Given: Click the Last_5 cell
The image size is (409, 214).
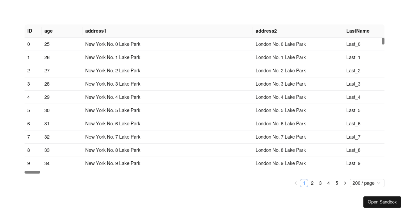Looking at the screenshot, I should 353,110.
